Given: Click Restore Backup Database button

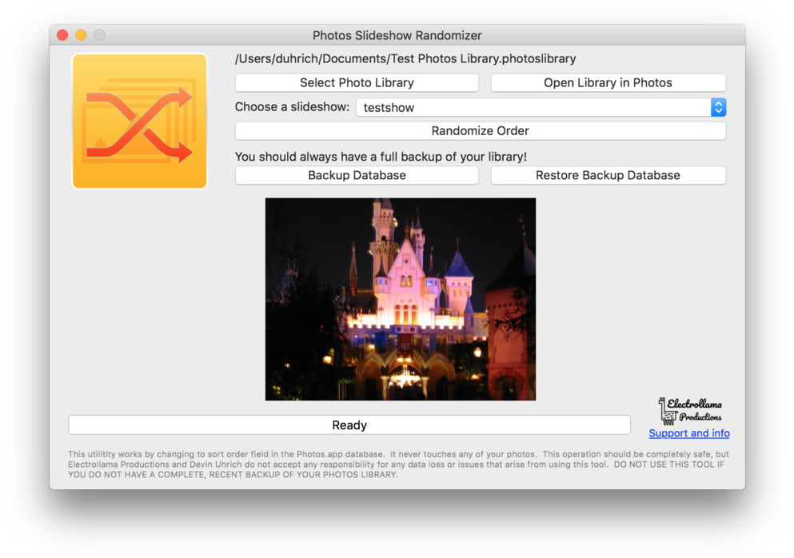Looking at the screenshot, I should [x=608, y=175].
